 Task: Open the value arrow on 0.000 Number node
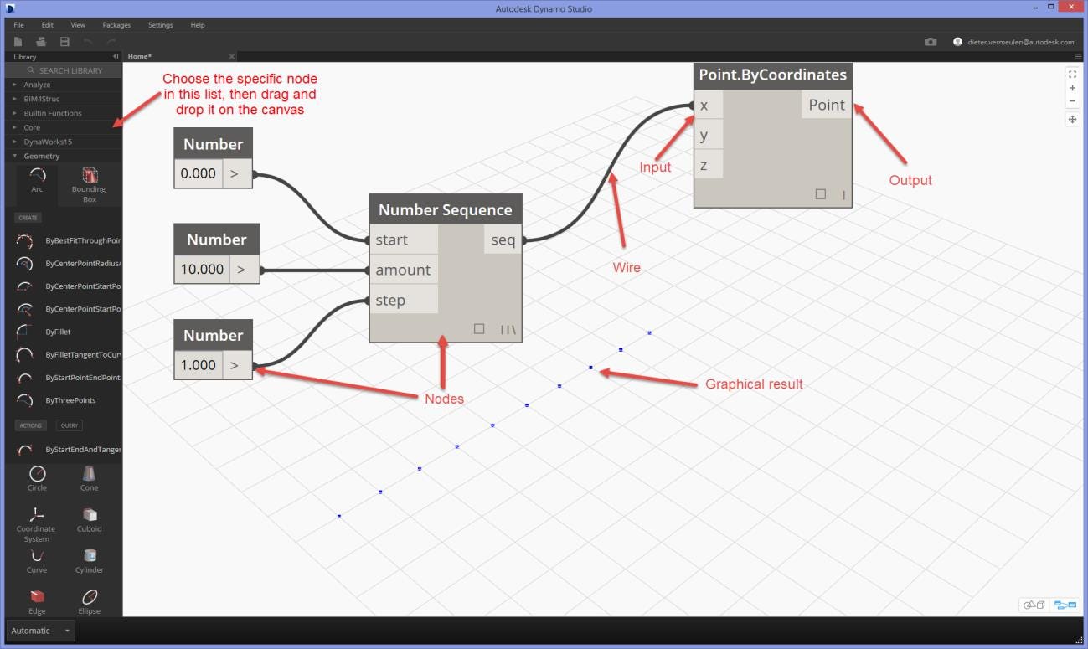coord(236,173)
